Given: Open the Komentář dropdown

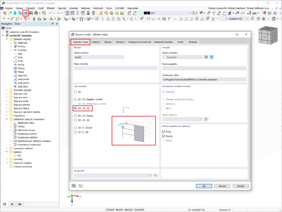Looking at the screenshot, I should pyautogui.click(x=150, y=176).
